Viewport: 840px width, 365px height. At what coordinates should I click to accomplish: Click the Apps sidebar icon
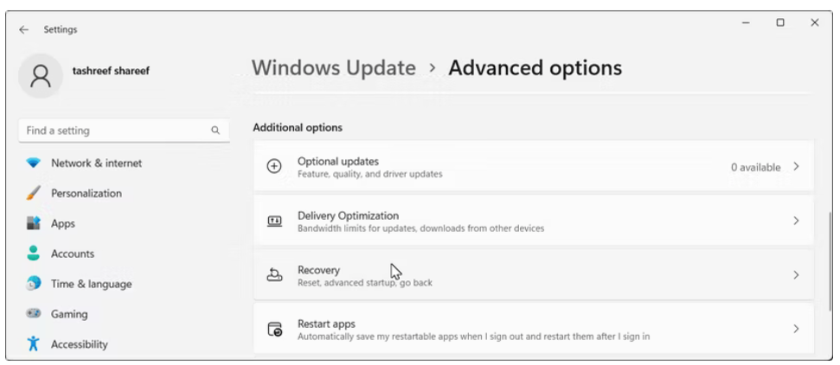tap(34, 224)
